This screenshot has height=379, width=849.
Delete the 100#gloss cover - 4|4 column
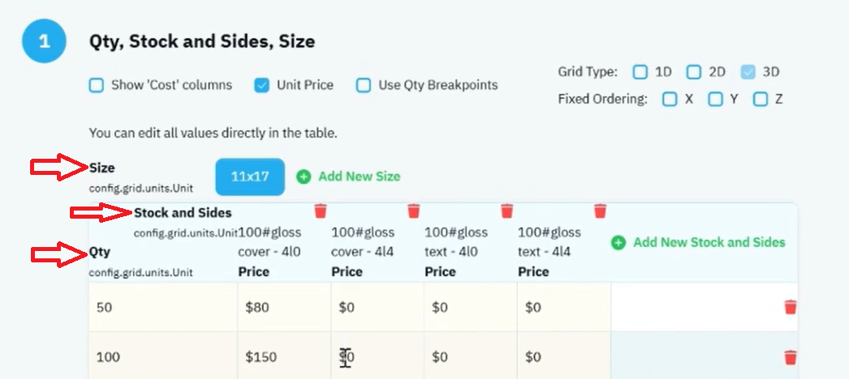point(414,211)
